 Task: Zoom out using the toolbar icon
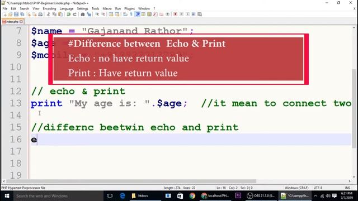point(103,15)
